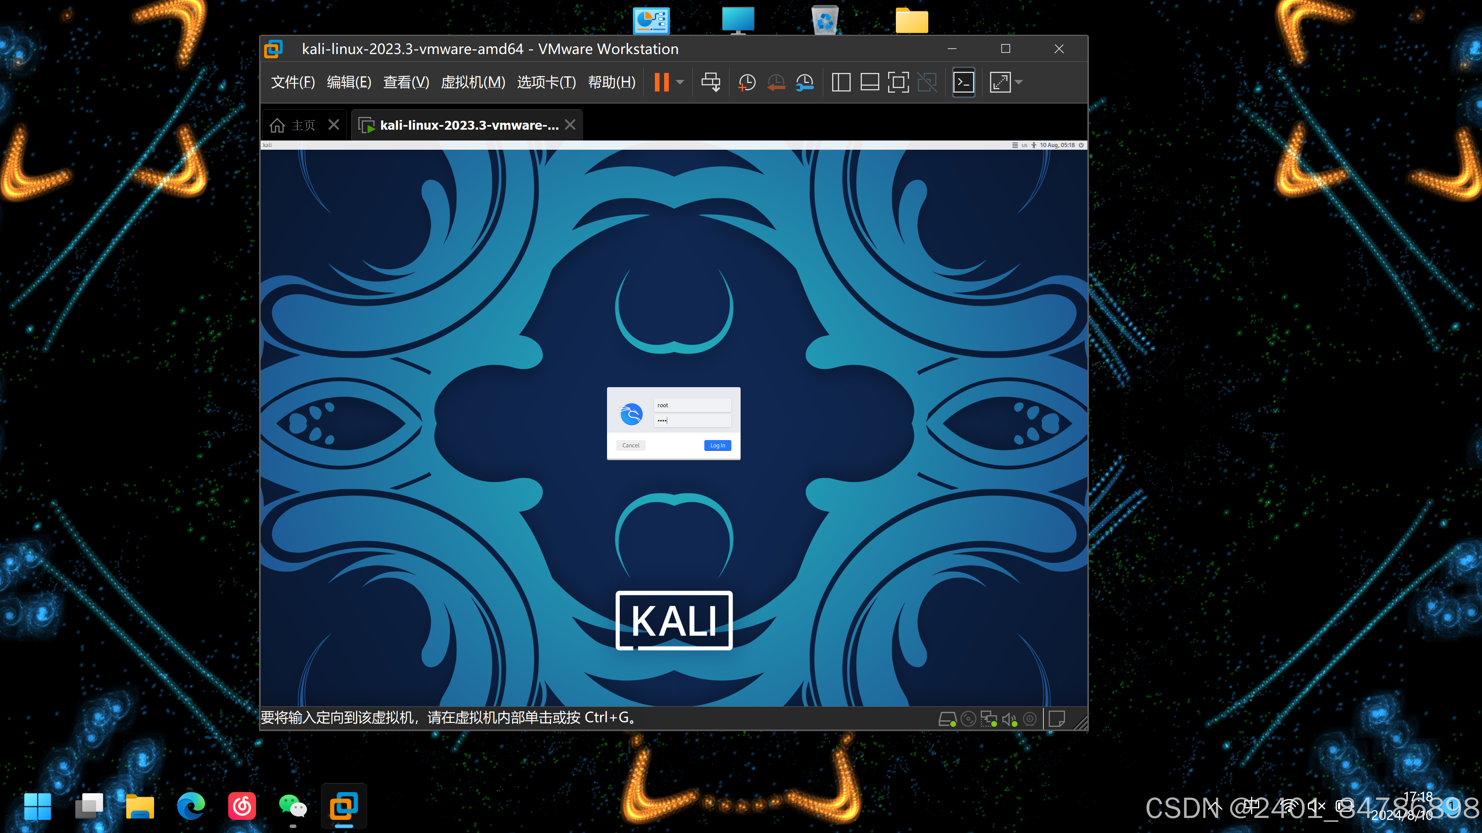1482x833 pixels.
Task: Click the password input field
Action: pos(692,420)
